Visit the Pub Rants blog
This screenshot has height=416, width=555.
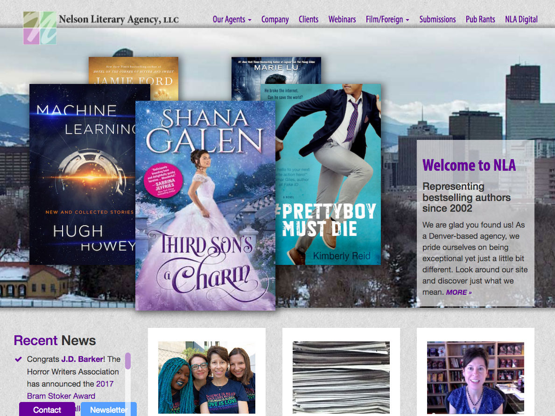480,20
